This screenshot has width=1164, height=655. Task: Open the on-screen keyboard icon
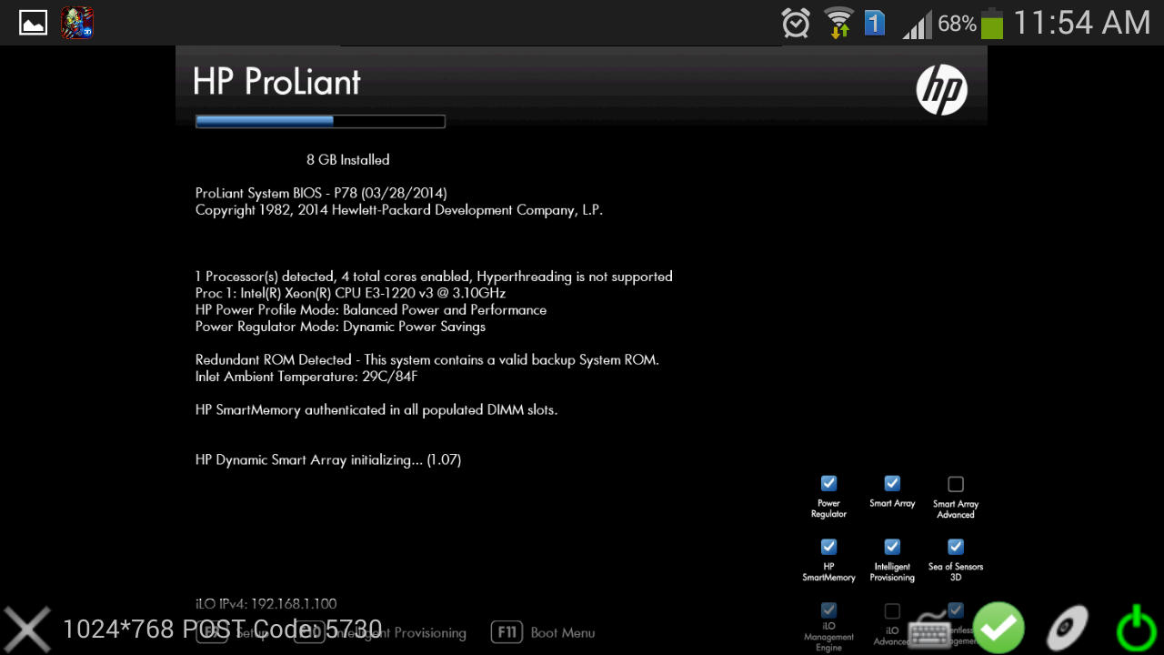point(931,630)
